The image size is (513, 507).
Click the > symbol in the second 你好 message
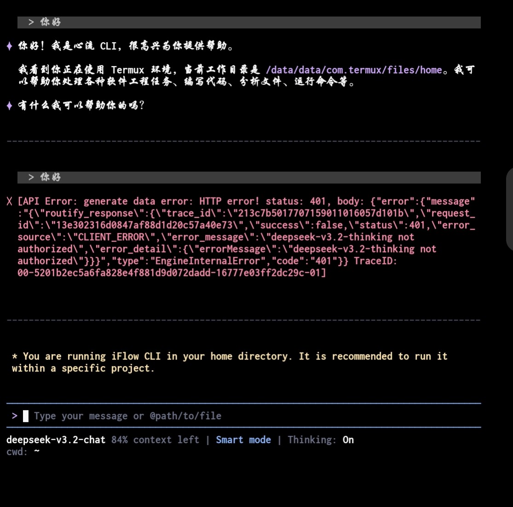tap(31, 177)
